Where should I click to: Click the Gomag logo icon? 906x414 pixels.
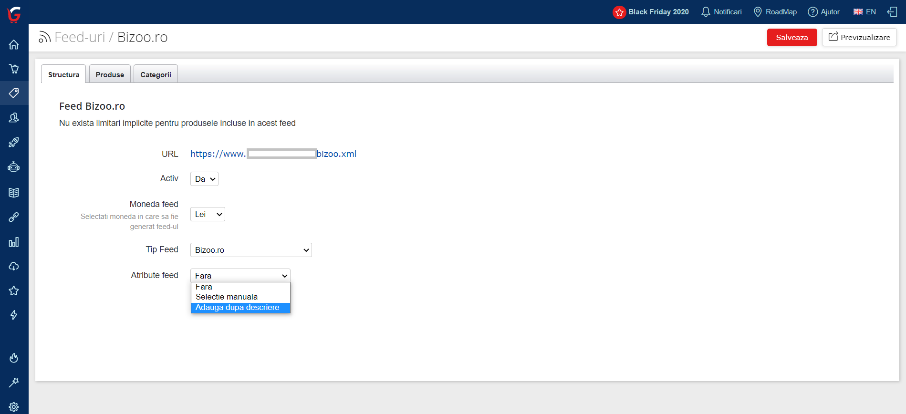14,14
